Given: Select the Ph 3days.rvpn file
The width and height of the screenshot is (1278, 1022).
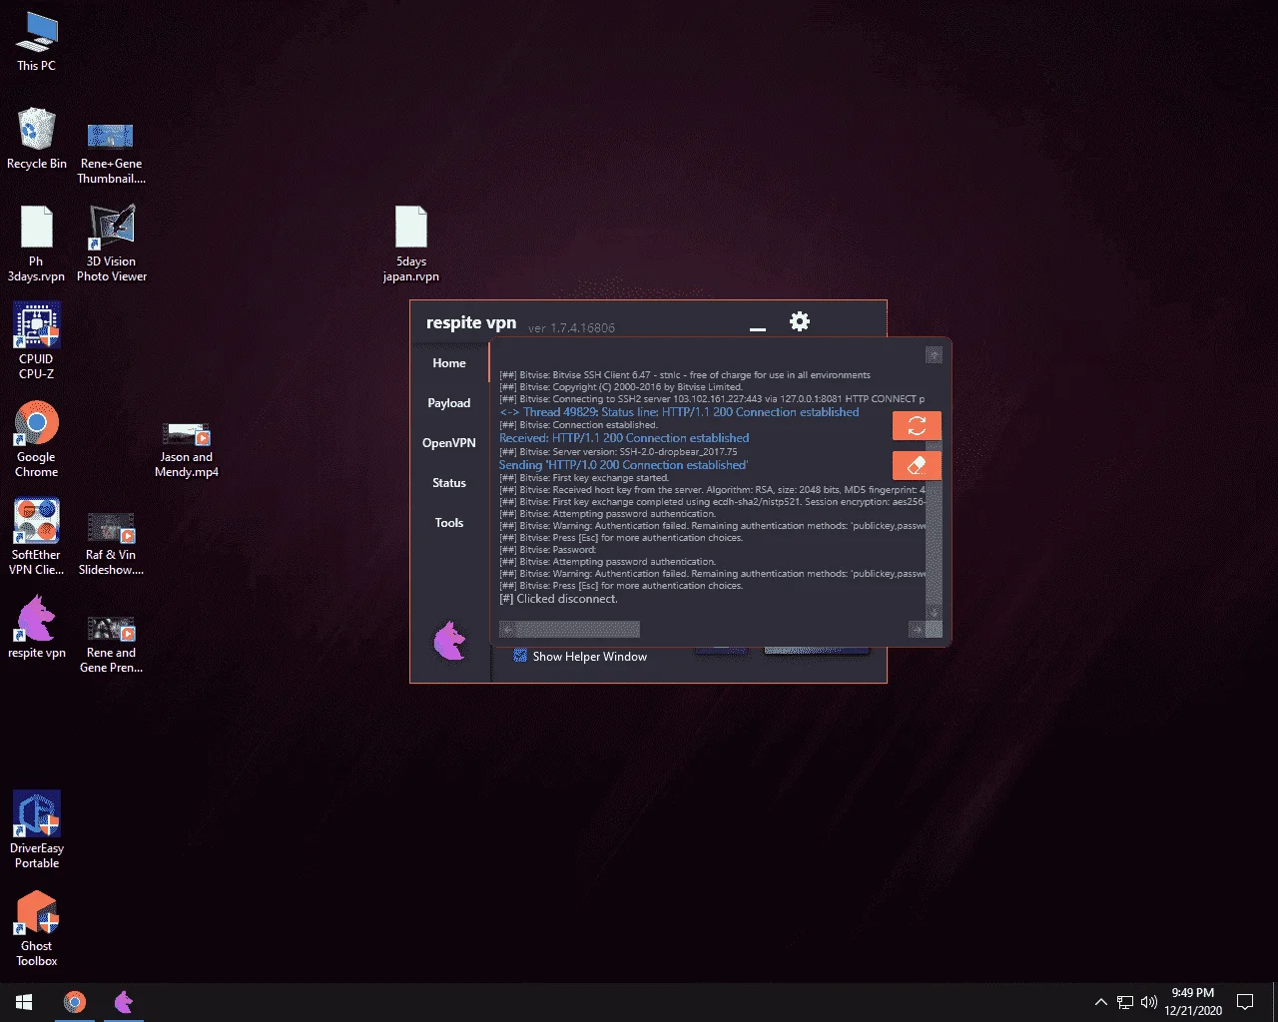Looking at the screenshot, I should click(37, 245).
